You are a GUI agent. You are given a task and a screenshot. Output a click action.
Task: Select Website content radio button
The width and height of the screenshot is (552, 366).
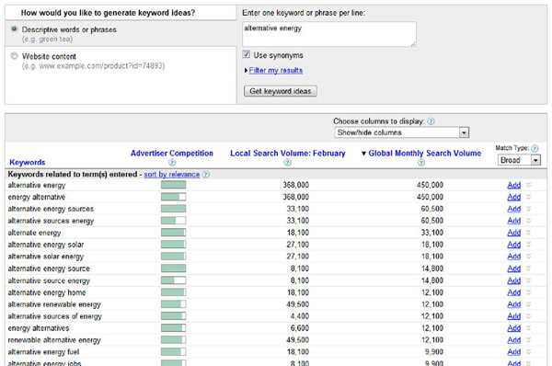click(14, 56)
